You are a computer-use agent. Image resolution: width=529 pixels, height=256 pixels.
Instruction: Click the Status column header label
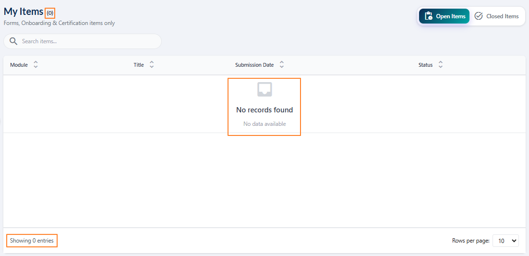pos(425,65)
